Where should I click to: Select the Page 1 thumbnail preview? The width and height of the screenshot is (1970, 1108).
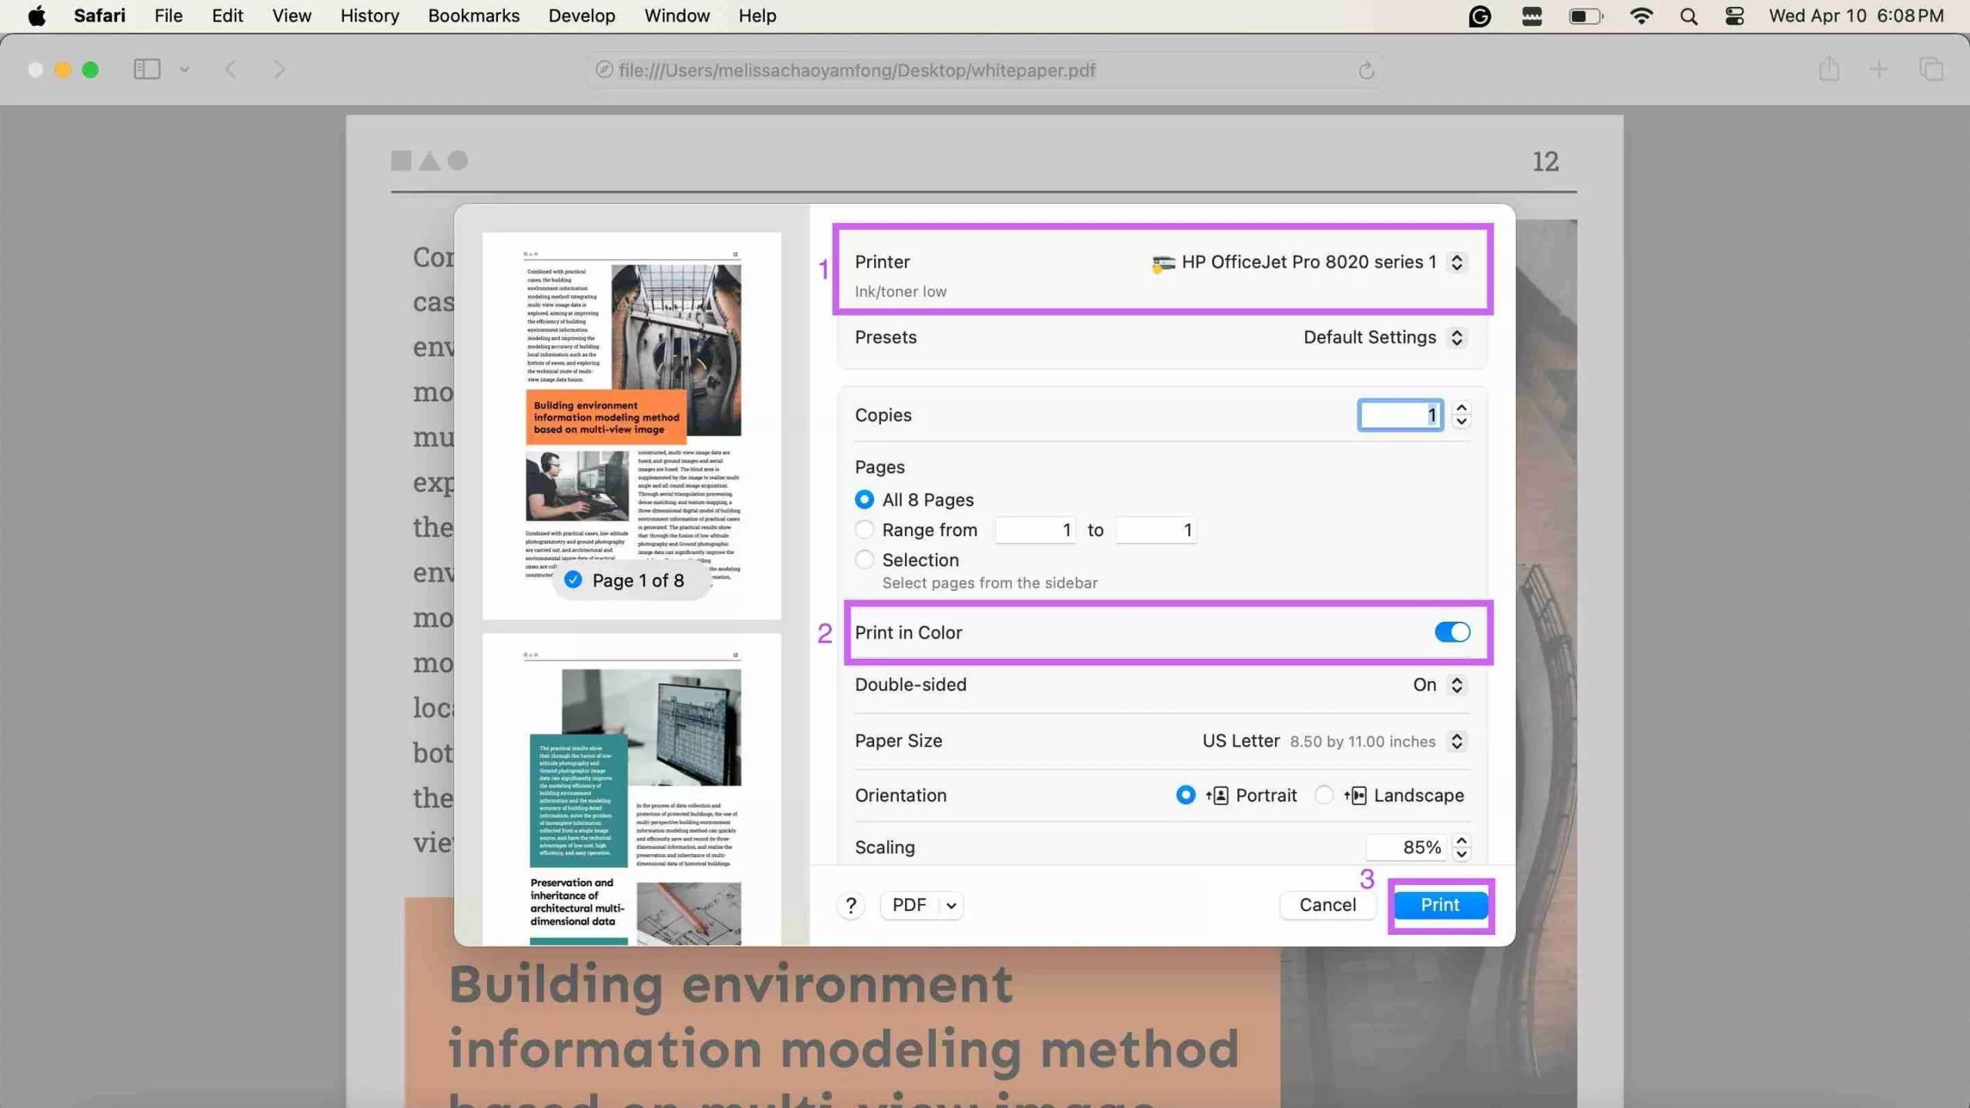coord(631,423)
